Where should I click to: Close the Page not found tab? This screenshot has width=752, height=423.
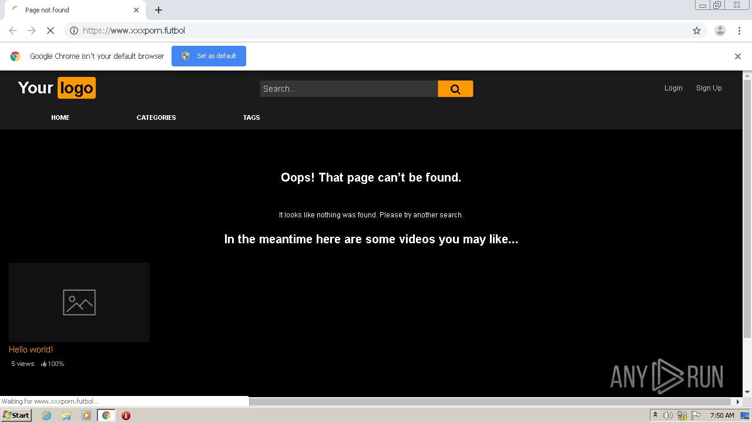coord(136,10)
